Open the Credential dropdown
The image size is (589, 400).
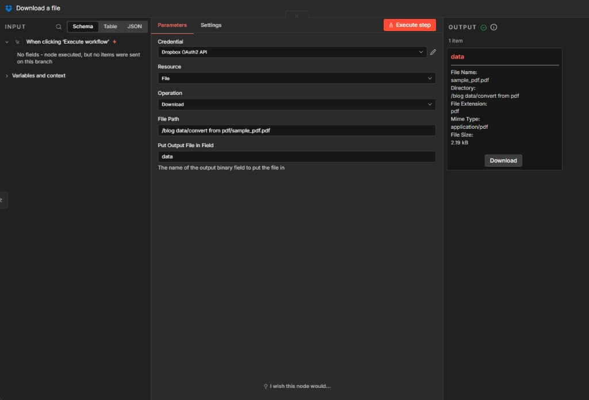coord(292,52)
